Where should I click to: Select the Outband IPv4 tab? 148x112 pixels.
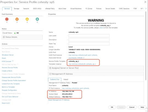(55, 80)
